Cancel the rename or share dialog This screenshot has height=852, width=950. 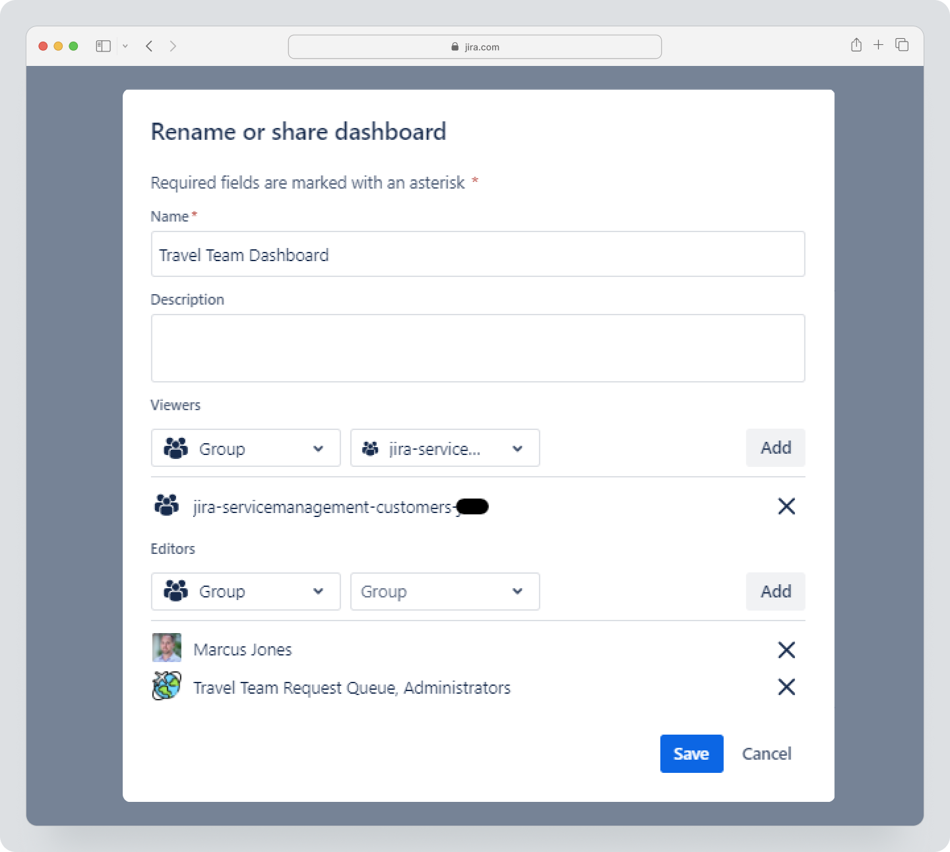(766, 753)
